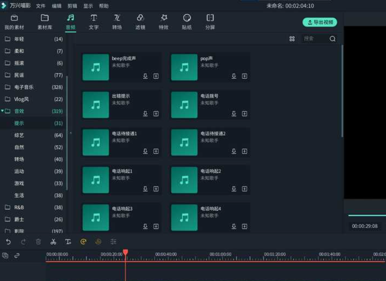Open the 文件 menu
Image resolution: width=386 pixels, height=281 pixels.
coord(41,6)
